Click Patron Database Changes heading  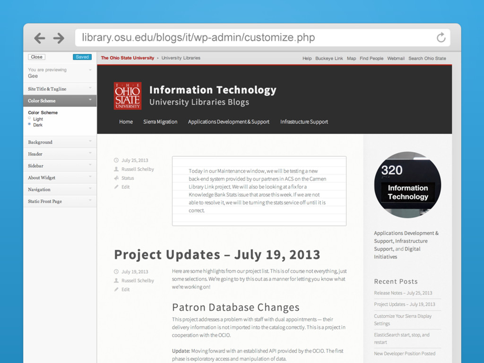236,307
